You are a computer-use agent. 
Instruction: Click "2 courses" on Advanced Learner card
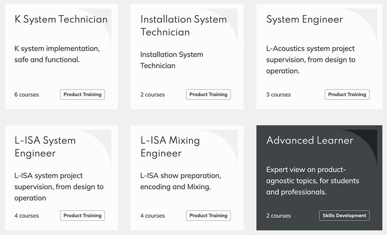coord(278,216)
